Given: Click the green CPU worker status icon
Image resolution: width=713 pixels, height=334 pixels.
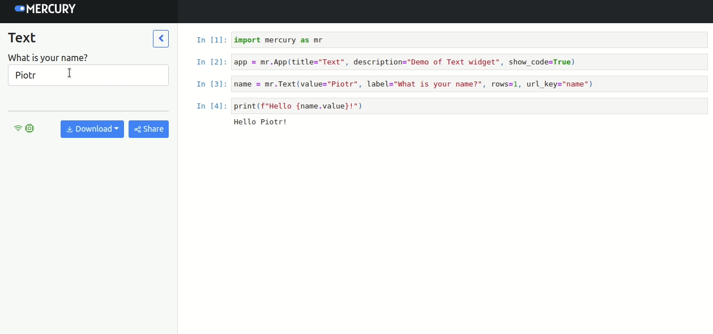Looking at the screenshot, I should pyautogui.click(x=29, y=128).
